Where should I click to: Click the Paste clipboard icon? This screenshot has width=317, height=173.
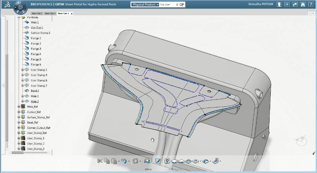(x=114, y=161)
